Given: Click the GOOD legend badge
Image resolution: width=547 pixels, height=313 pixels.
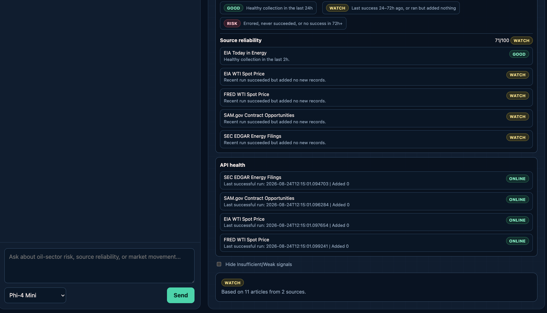Looking at the screenshot, I should tap(233, 8).
